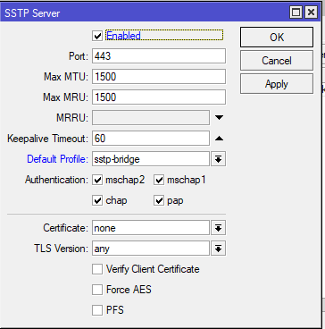
Task: Click the Cancel button
Action: [x=277, y=61]
